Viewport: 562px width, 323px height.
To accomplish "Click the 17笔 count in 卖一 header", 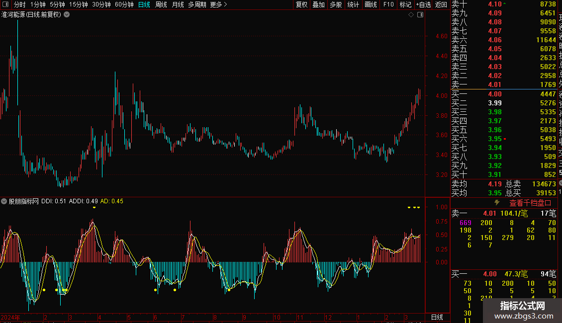I will (x=549, y=213).
